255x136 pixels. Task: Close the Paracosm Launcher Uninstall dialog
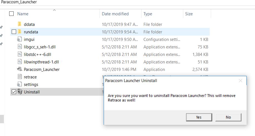point(241,81)
